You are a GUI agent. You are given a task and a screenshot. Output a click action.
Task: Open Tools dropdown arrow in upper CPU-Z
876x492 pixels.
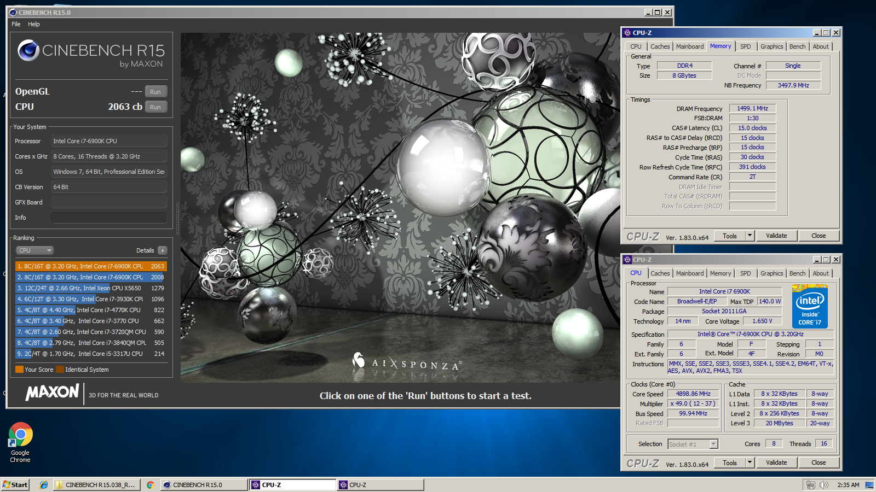click(750, 236)
